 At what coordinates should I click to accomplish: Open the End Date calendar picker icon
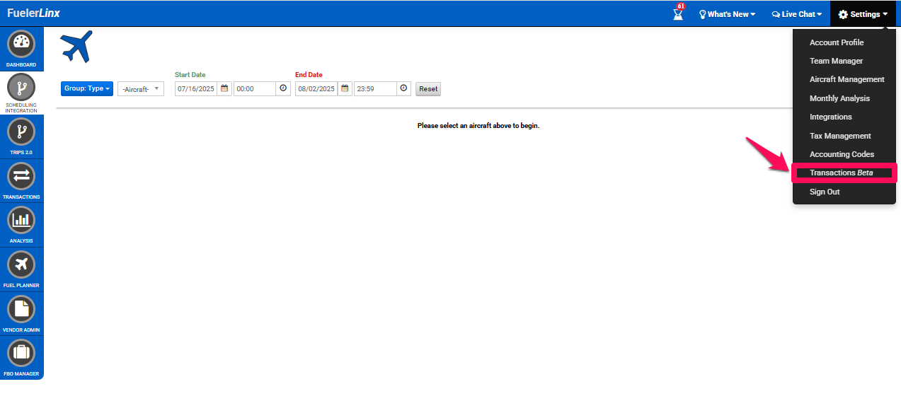click(345, 88)
